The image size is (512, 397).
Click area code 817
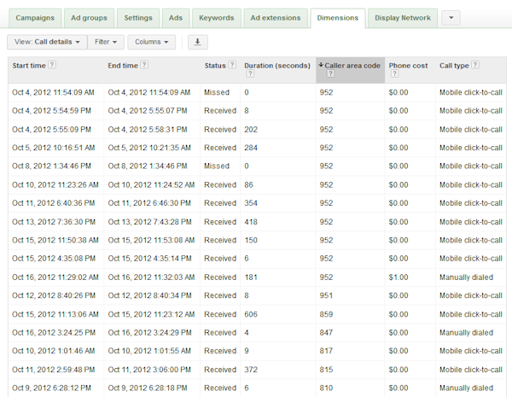(x=326, y=351)
